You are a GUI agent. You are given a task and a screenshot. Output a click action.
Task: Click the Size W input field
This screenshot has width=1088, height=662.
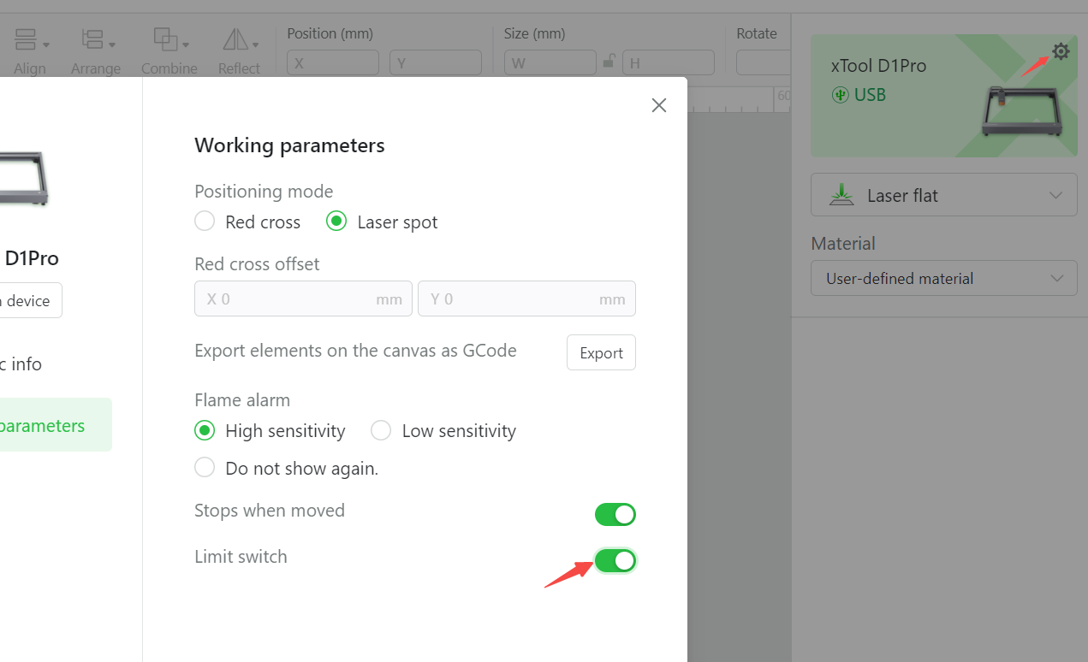pos(550,62)
